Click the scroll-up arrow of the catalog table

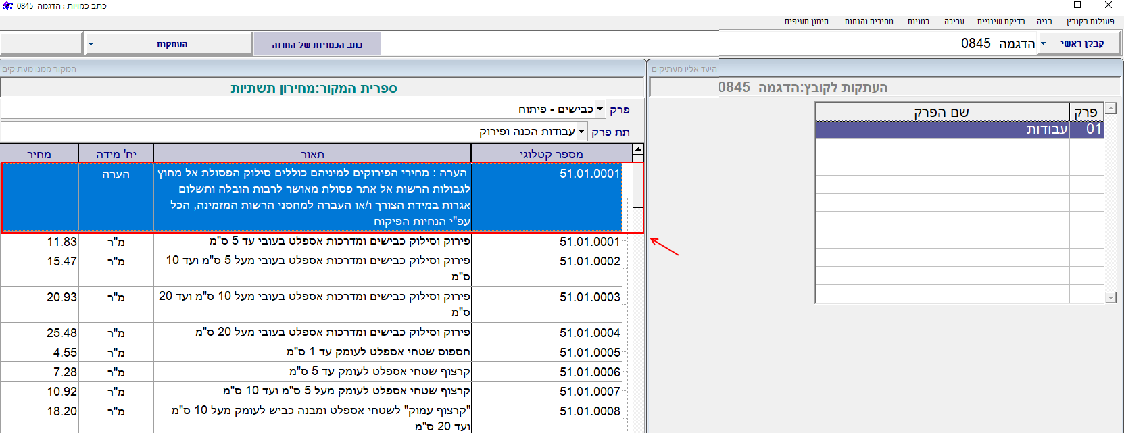click(638, 149)
